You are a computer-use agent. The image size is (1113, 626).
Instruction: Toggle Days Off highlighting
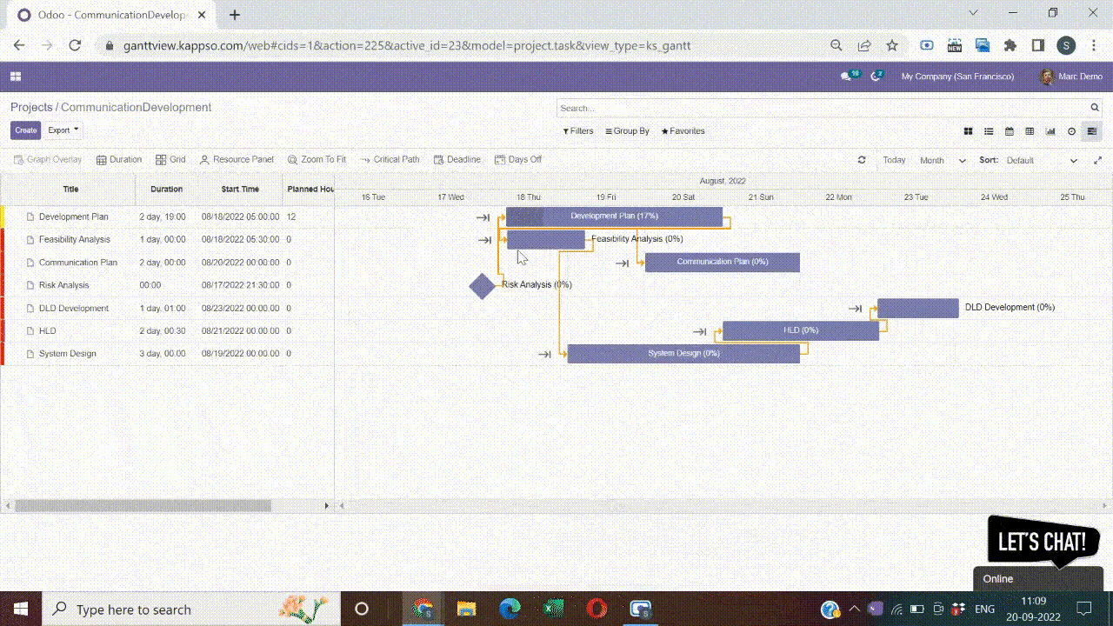(x=517, y=160)
